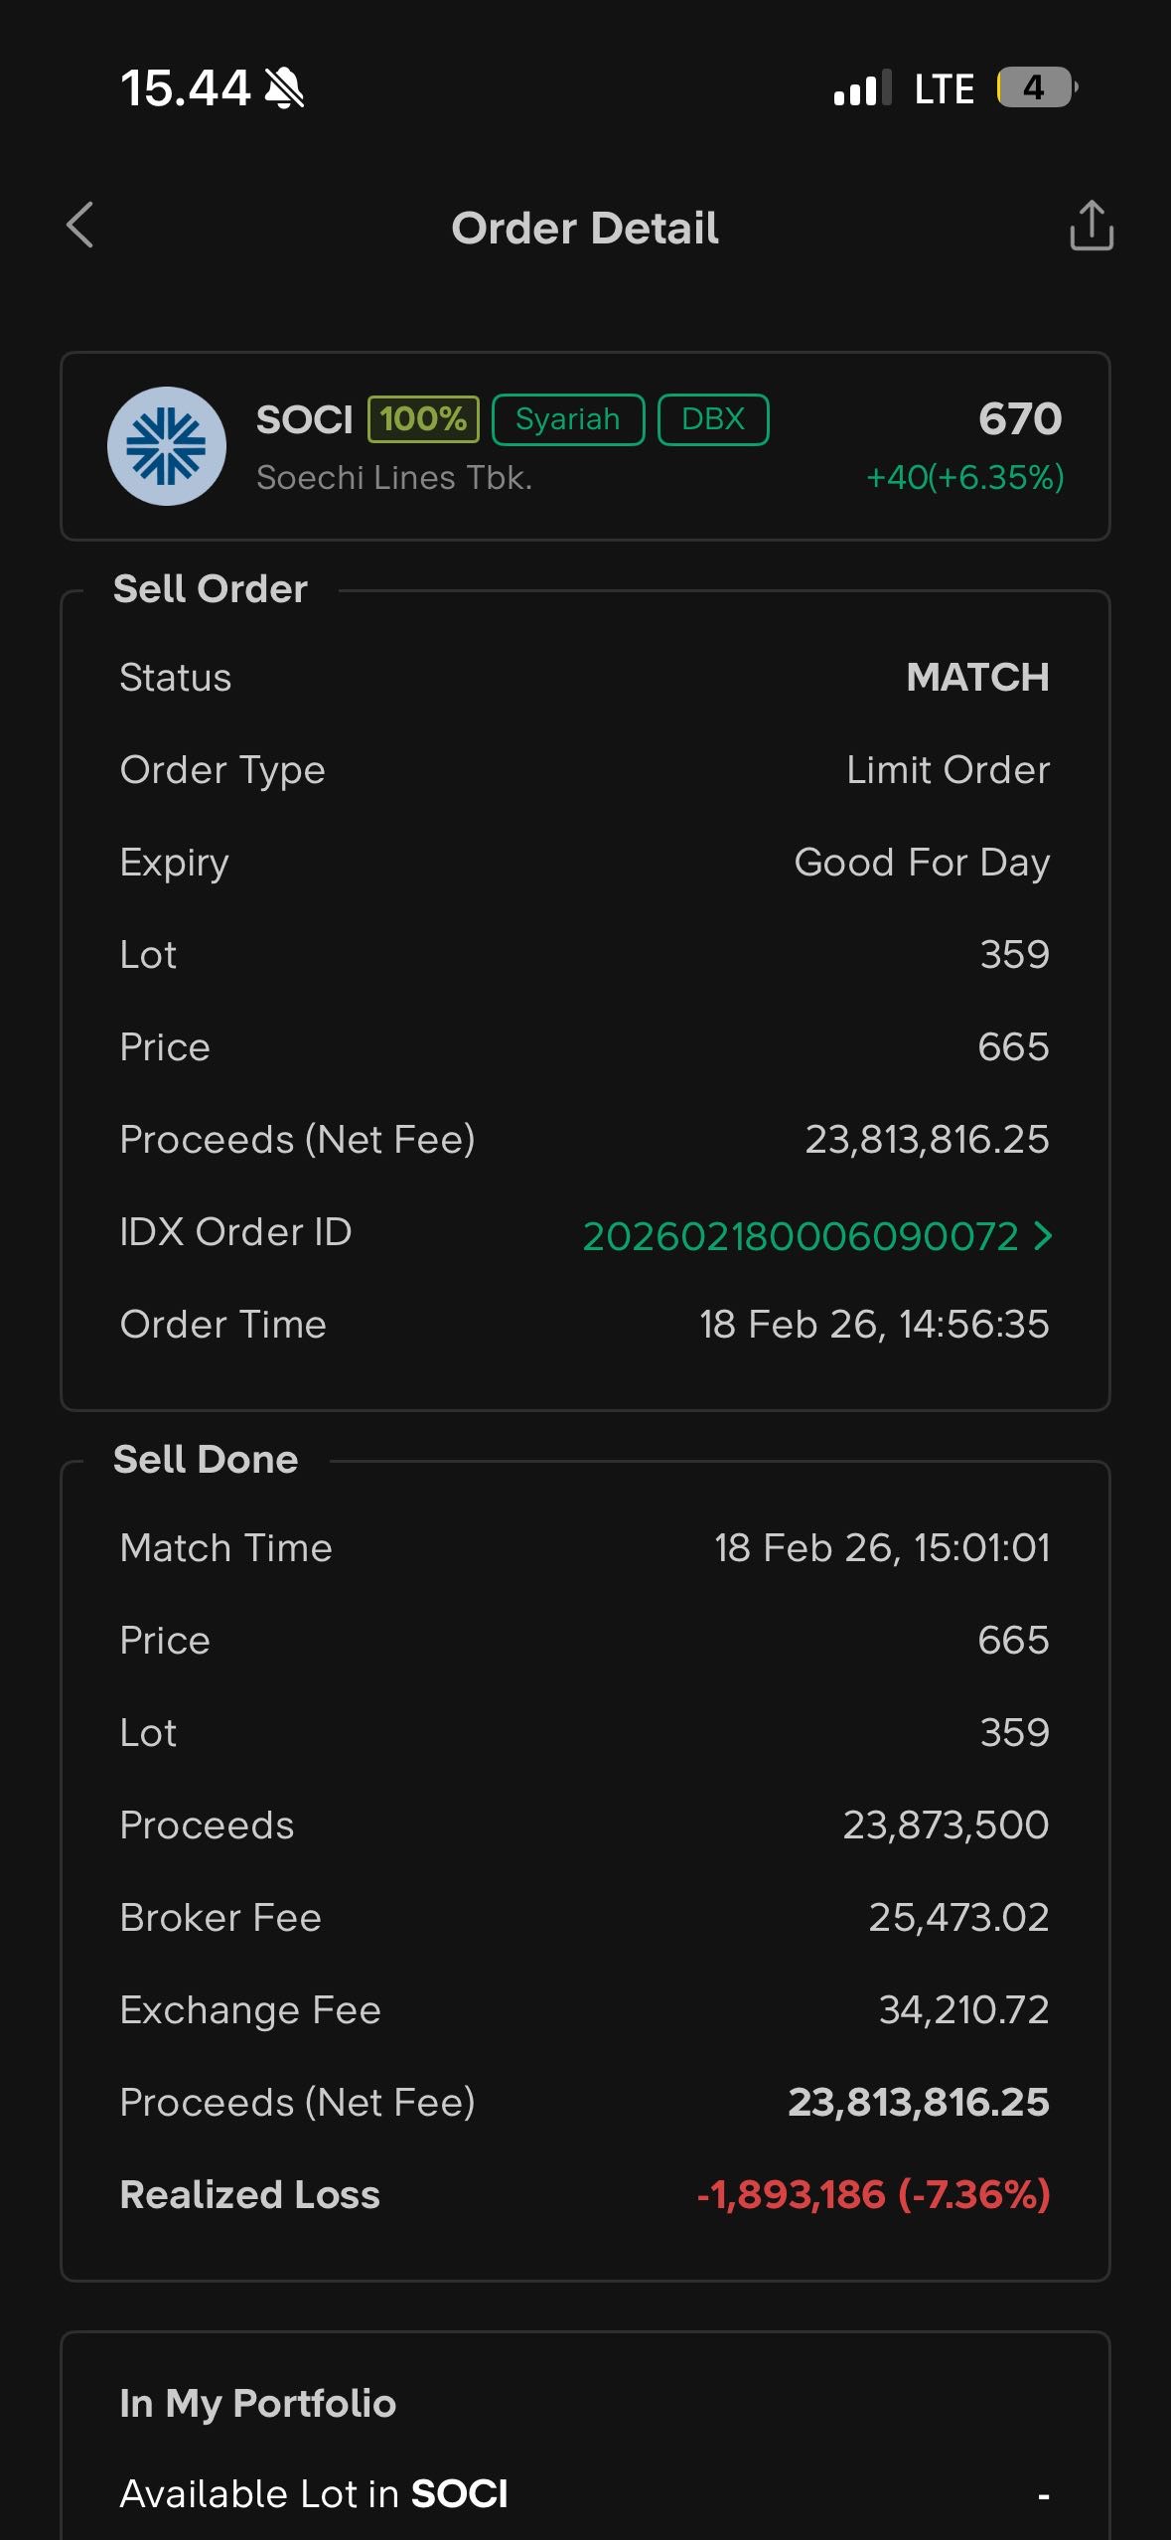
Task: Tap the Realized Loss value
Action: (873, 2194)
